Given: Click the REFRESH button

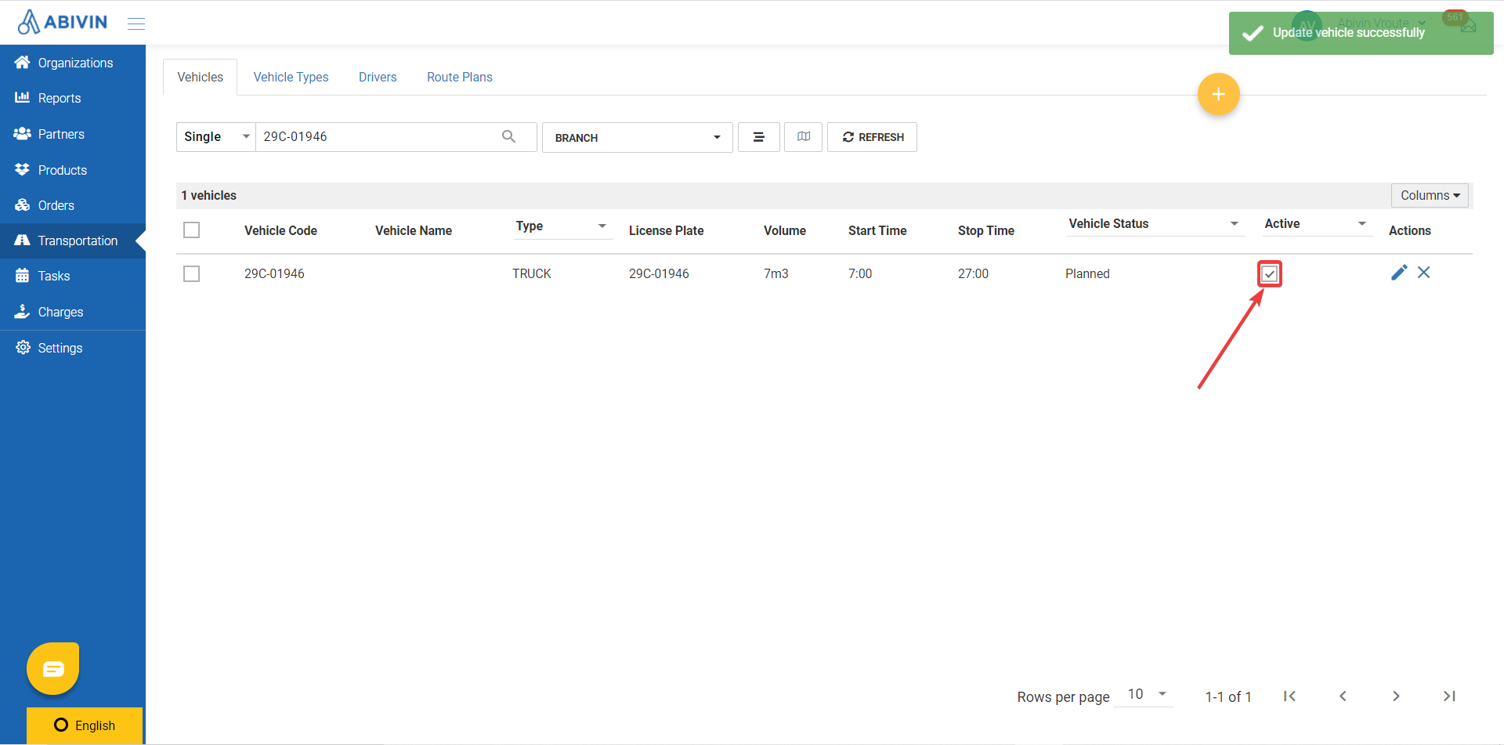Looking at the screenshot, I should click(x=873, y=137).
